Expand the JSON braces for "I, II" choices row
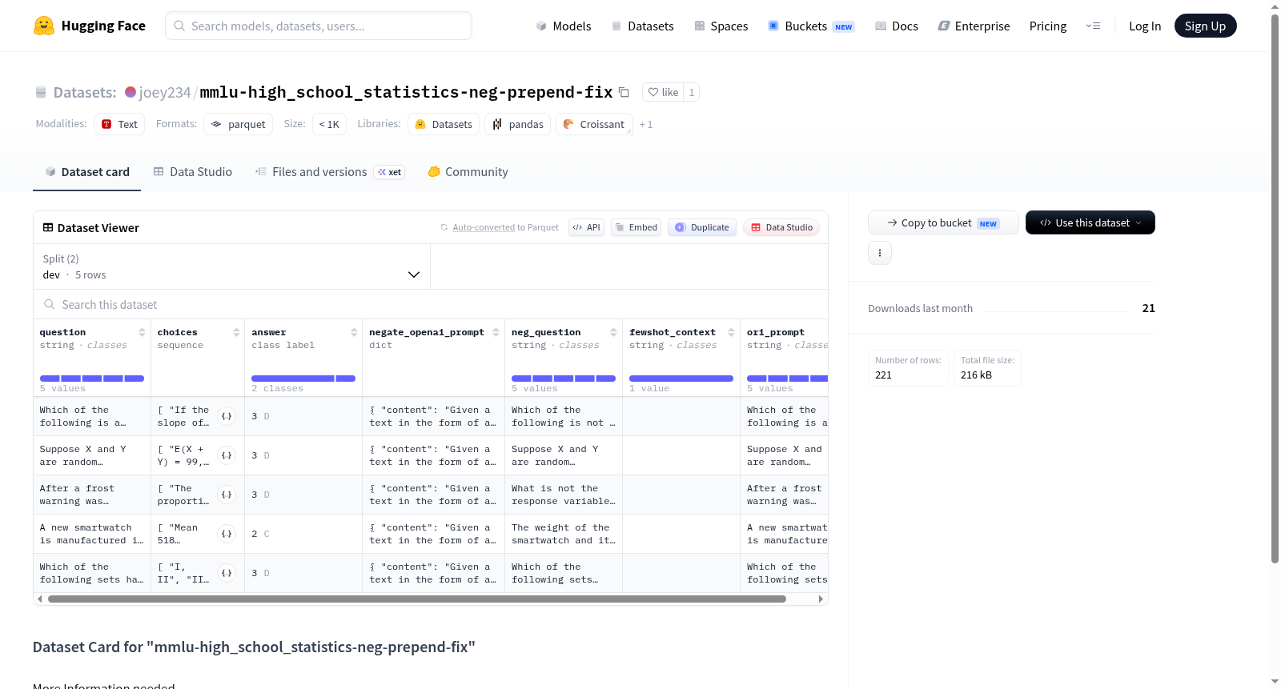The width and height of the screenshot is (1281, 689). point(227,573)
